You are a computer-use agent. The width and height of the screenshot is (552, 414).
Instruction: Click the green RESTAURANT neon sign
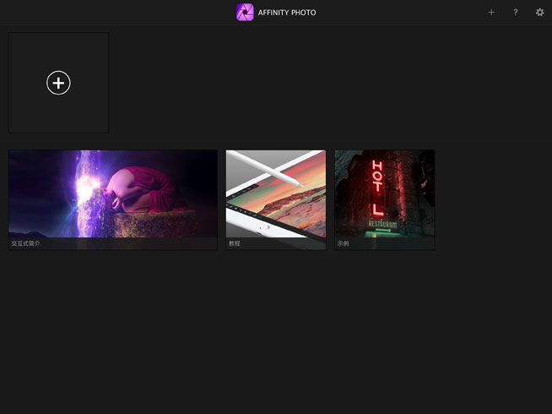[384, 224]
